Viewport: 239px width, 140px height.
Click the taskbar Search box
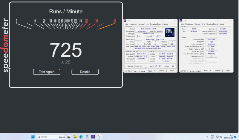51,137
